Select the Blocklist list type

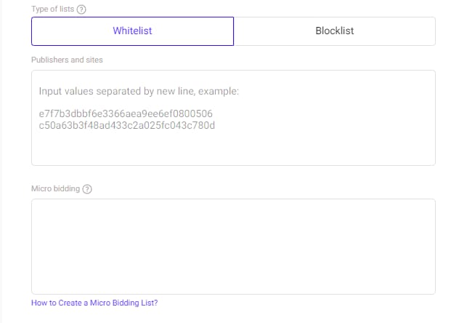335,31
